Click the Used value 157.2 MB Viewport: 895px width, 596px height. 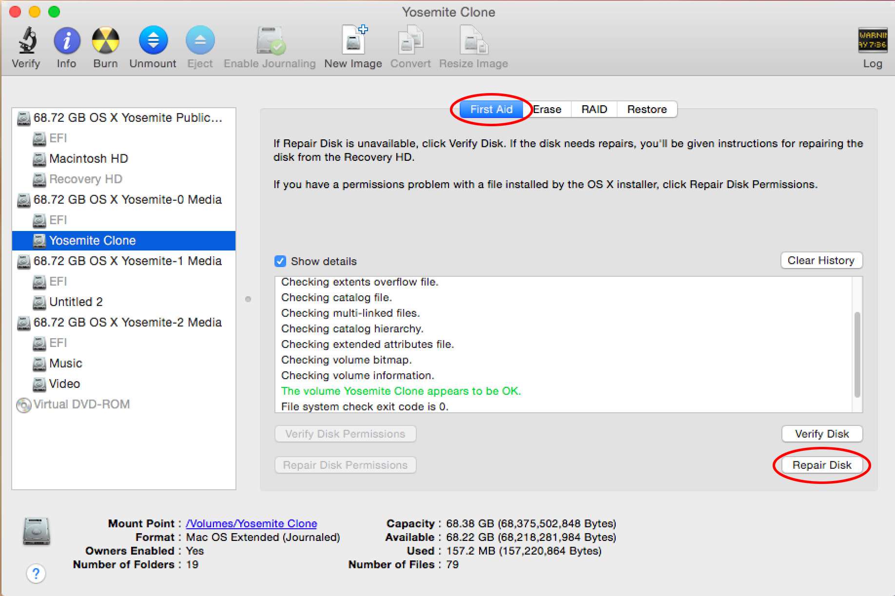524,551
